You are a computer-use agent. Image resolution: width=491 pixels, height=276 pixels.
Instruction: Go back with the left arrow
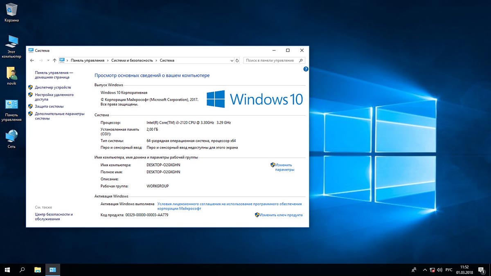coord(32,60)
